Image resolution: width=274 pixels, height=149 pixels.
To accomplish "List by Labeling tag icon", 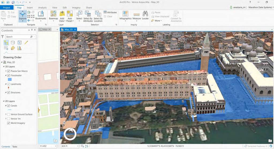I will pyautogui.click(x=13, y=48).
